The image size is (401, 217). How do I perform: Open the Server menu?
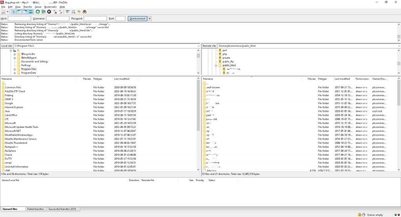click(38, 7)
